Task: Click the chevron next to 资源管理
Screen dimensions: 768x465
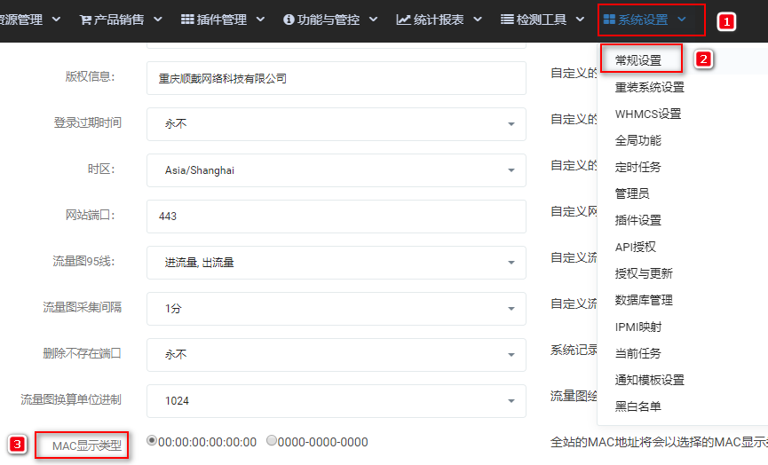Action: click(56, 20)
